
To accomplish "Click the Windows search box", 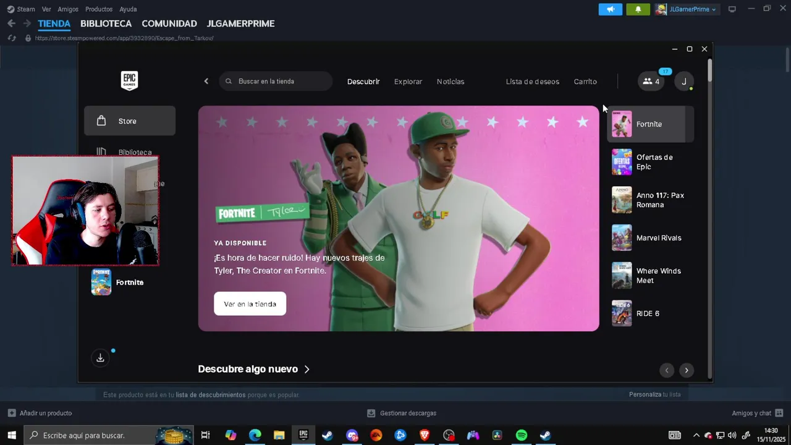I will tap(109, 435).
